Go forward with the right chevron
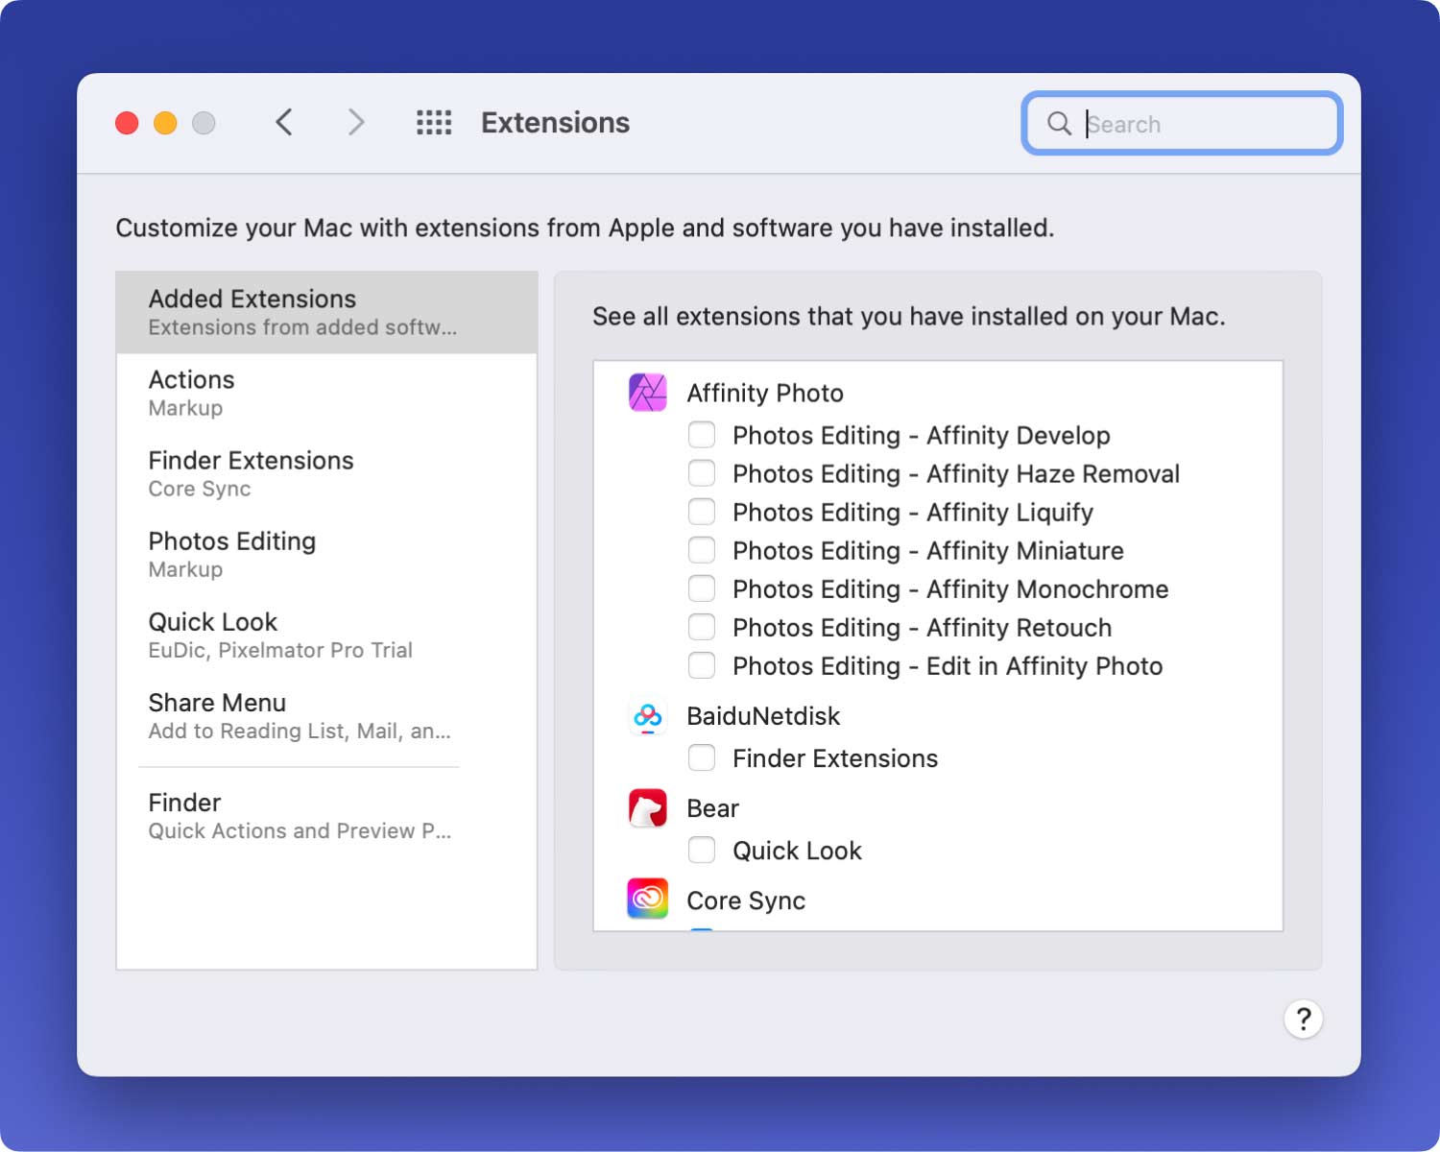The width and height of the screenshot is (1440, 1152). 356,123
